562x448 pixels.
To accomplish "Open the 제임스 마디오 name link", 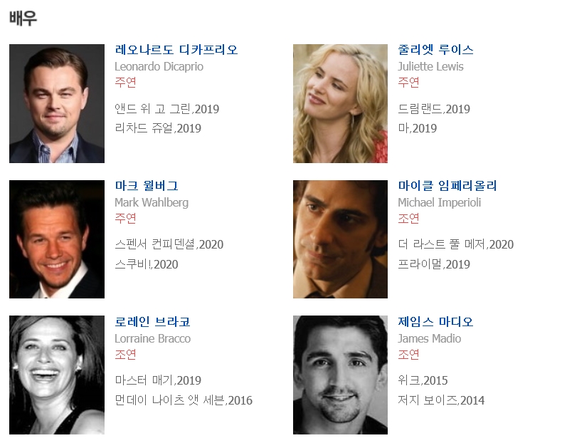I will coord(435,322).
